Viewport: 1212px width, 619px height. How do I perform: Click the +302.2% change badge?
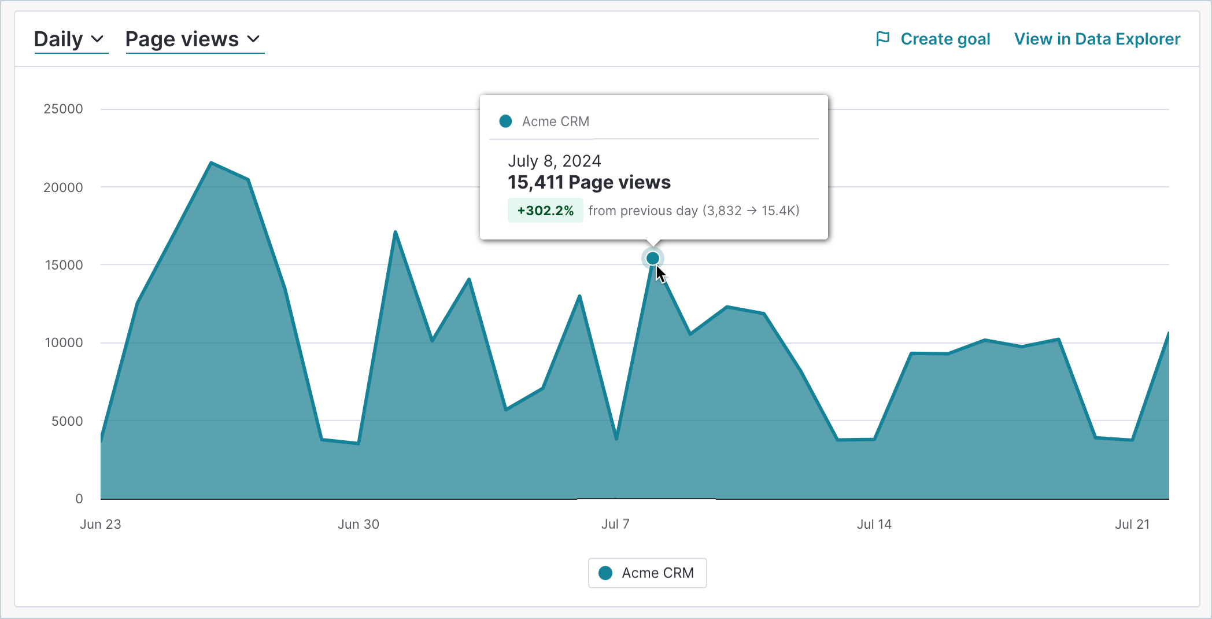coord(545,211)
